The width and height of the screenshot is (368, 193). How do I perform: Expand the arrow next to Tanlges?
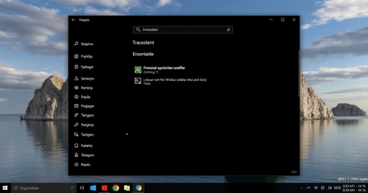tap(127, 134)
